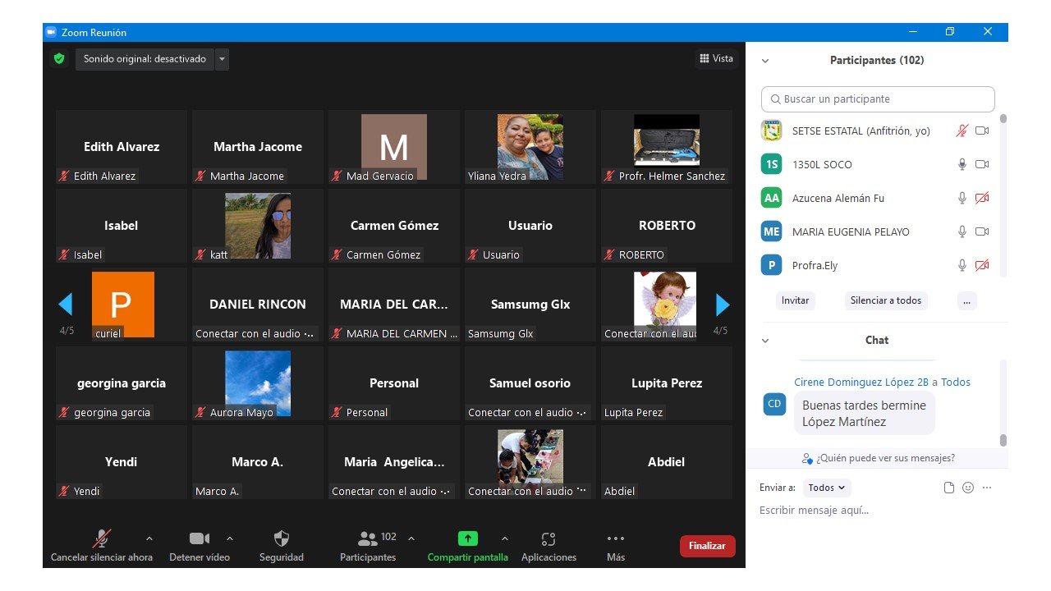The height and width of the screenshot is (591, 1051).
Task: Click the Buscar un participante search field
Action: (x=878, y=99)
